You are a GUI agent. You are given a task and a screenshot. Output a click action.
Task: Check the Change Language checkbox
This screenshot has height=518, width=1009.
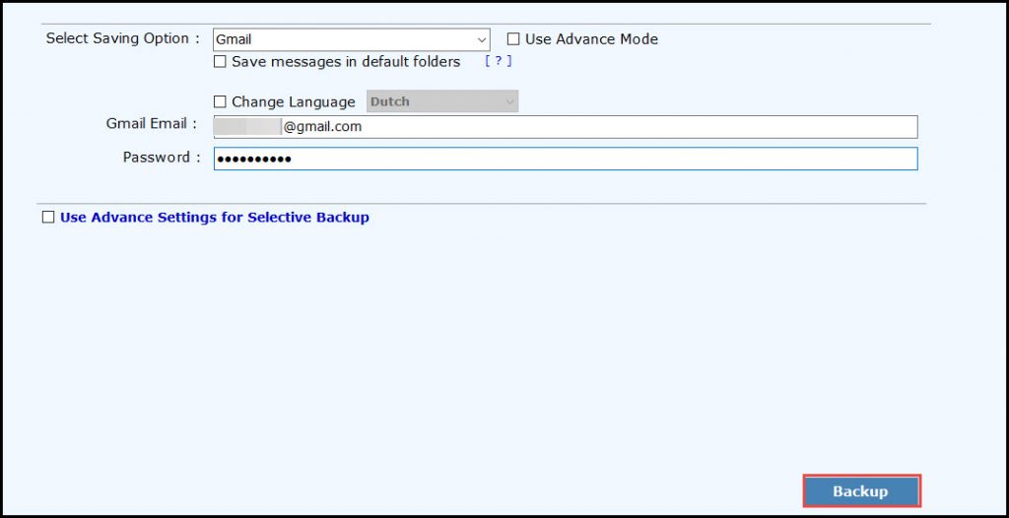click(221, 101)
